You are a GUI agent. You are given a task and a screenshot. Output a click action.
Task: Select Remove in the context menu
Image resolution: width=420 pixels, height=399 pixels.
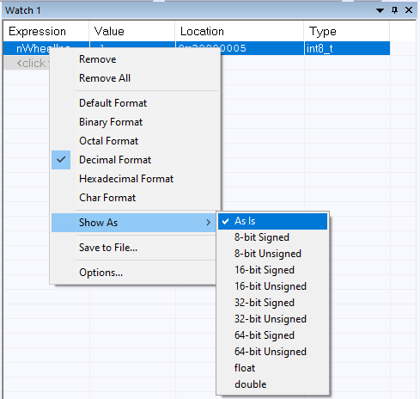135,59
